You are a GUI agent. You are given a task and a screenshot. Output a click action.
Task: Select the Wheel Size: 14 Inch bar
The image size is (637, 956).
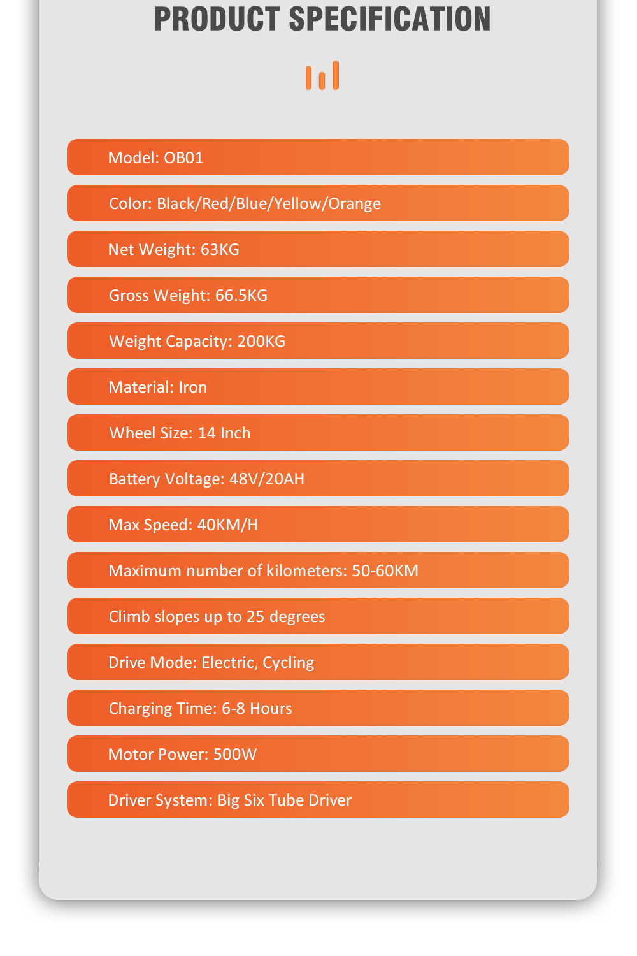pos(318,432)
